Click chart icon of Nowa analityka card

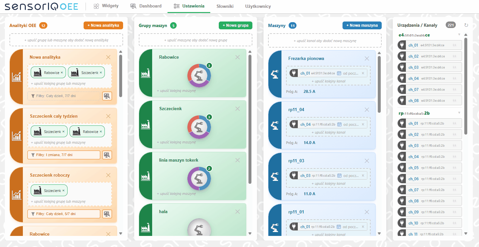coord(16,77)
